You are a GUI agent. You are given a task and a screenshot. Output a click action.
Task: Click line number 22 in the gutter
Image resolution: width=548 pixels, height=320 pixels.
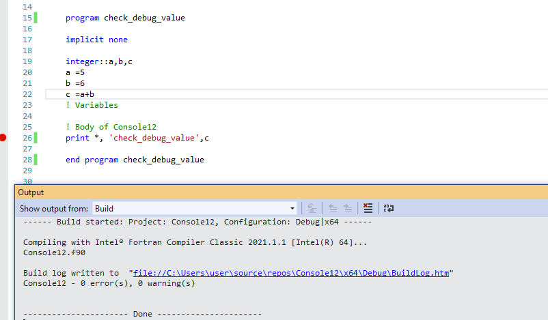pyautogui.click(x=27, y=94)
